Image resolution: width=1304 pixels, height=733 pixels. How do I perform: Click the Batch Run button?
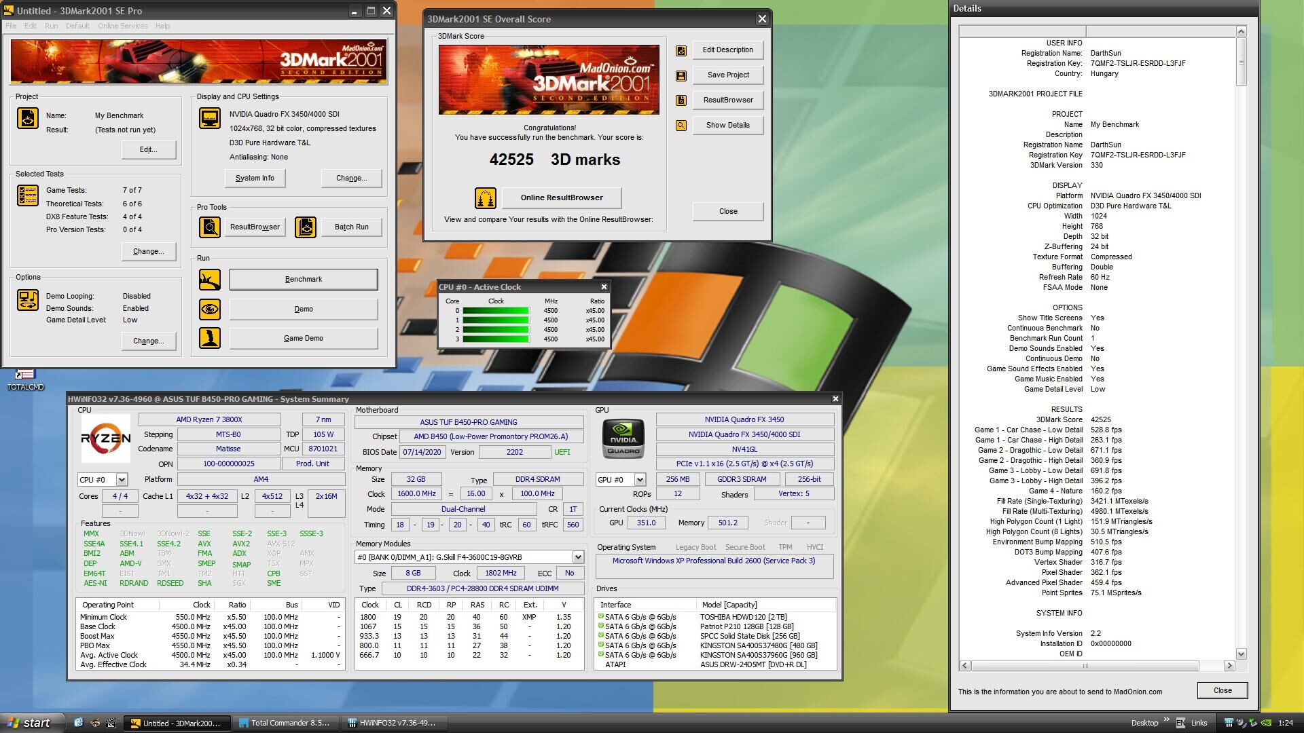[351, 227]
